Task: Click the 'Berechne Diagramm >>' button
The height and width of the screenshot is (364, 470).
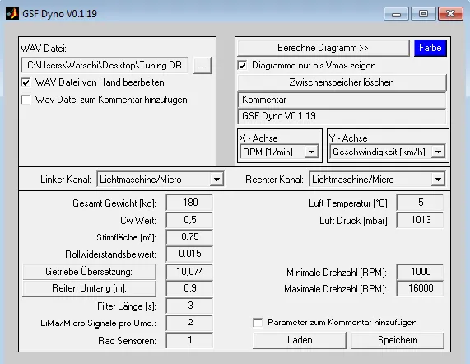Action: (x=323, y=48)
